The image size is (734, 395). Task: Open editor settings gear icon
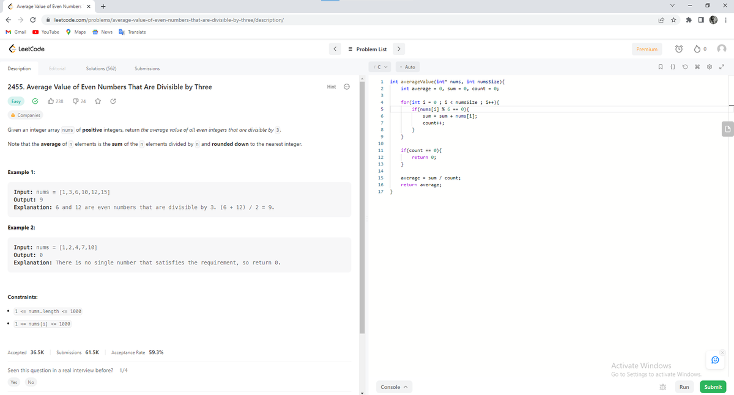pyautogui.click(x=710, y=67)
